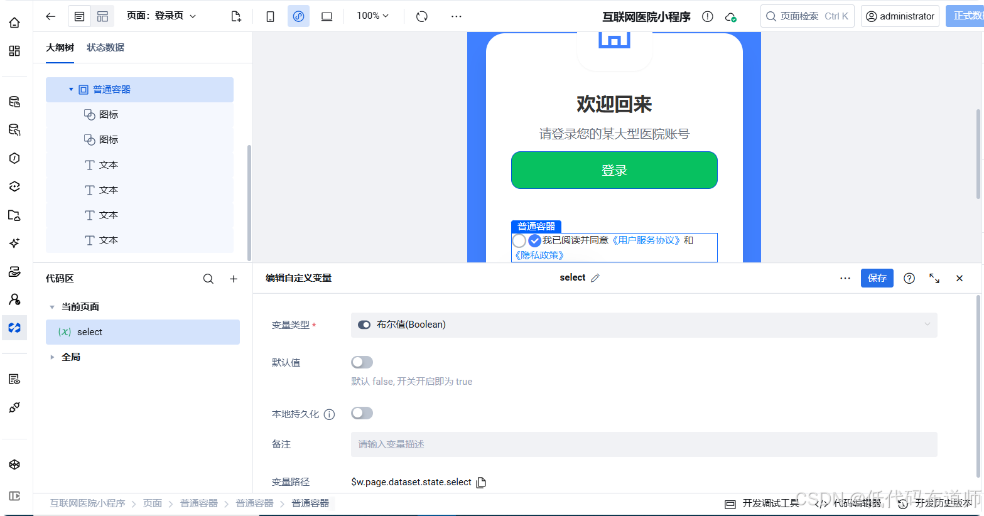Enable the 本地持久化 toggle switch
The image size is (984, 516).
pyautogui.click(x=362, y=413)
